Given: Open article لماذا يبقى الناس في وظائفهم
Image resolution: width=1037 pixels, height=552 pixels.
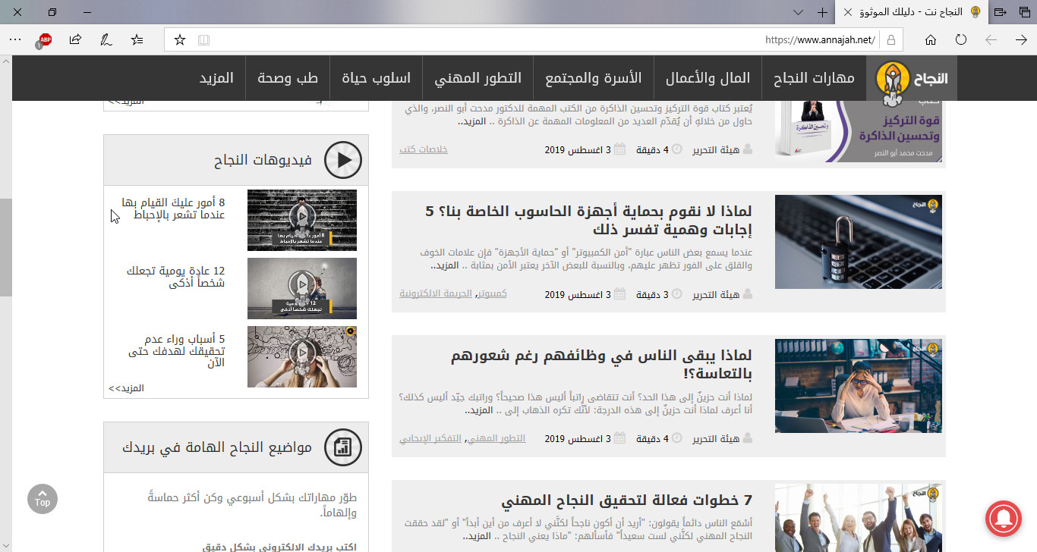Looking at the screenshot, I should click(601, 365).
